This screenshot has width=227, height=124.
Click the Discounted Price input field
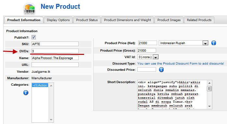click(x=147, y=69)
